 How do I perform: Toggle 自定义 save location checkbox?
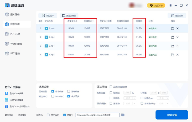(x=65, y=115)
